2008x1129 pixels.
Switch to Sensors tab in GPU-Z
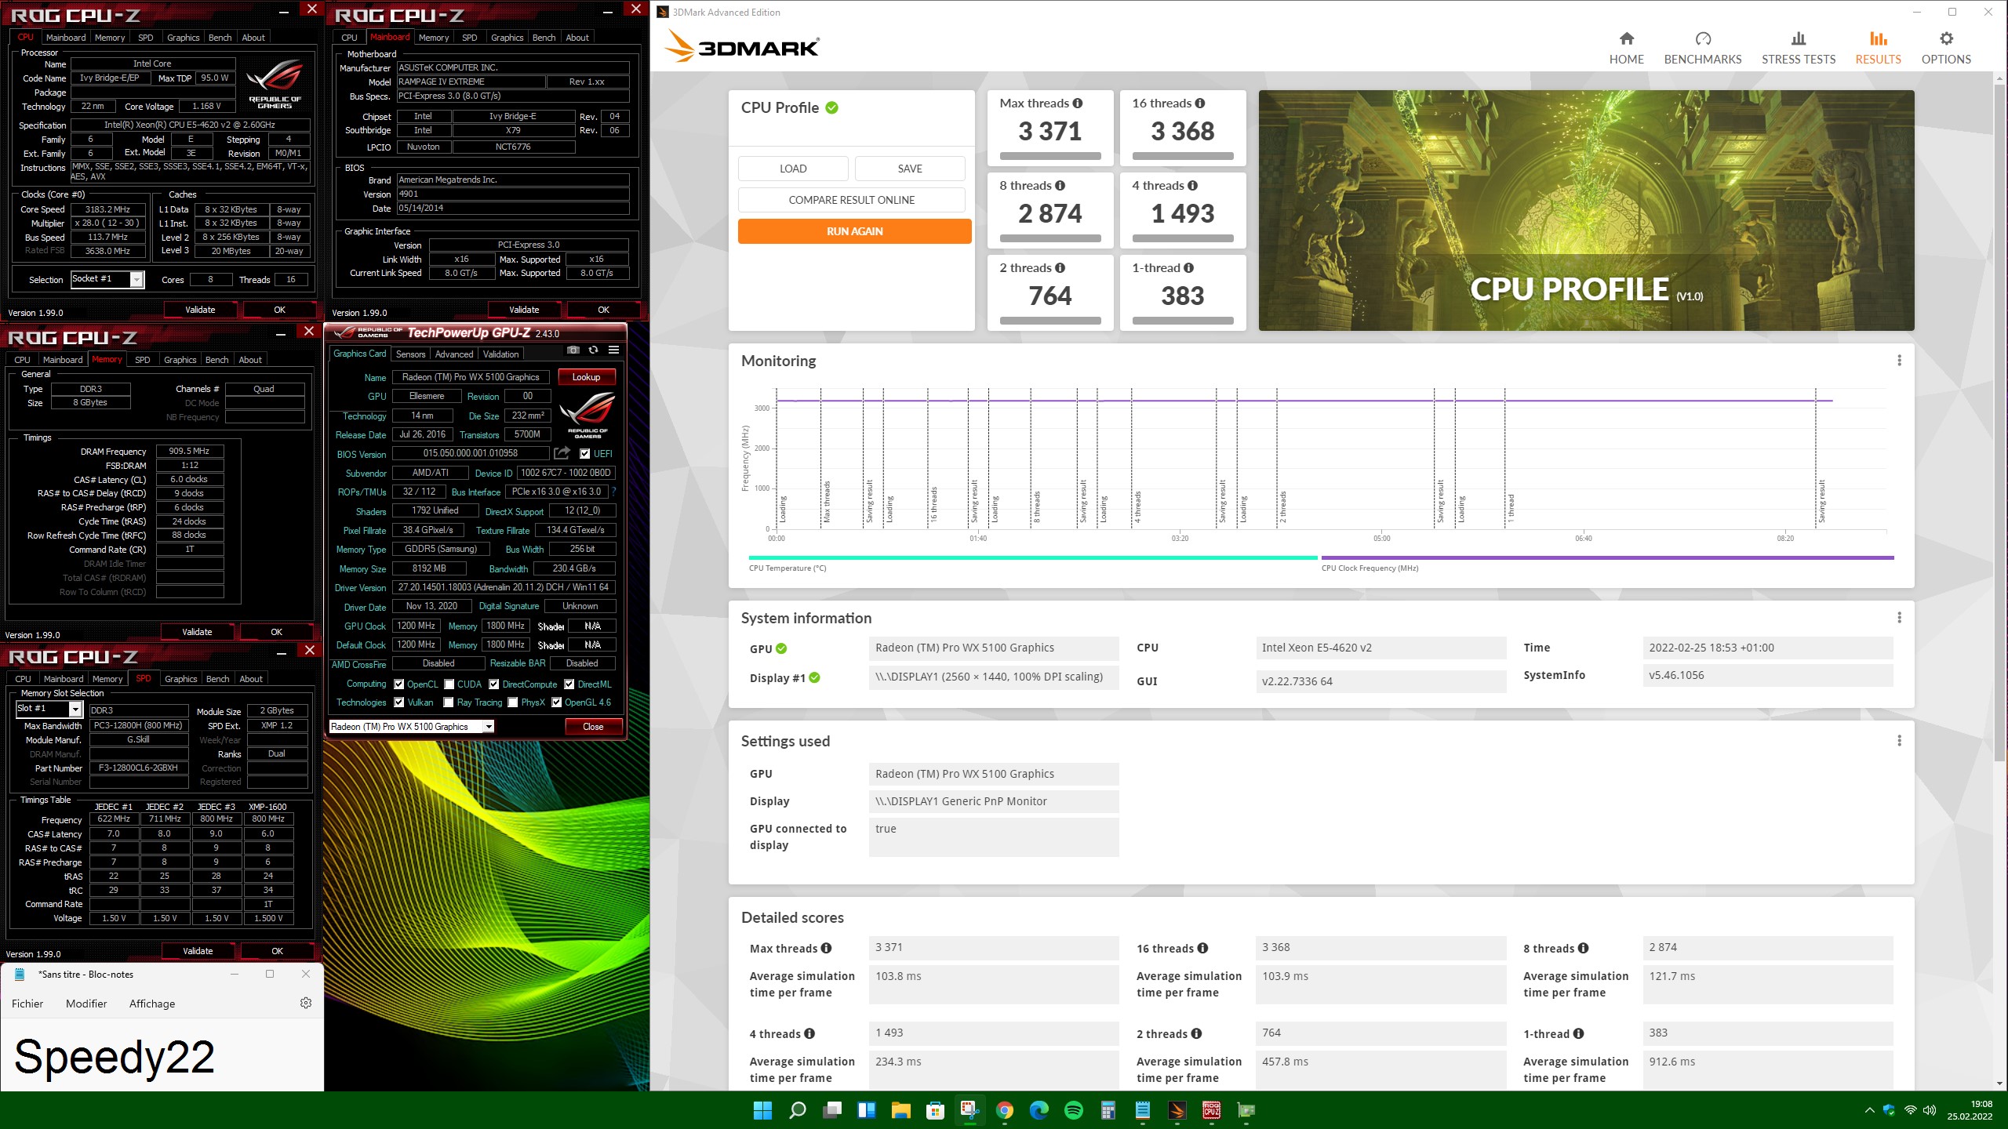(410, 354)
